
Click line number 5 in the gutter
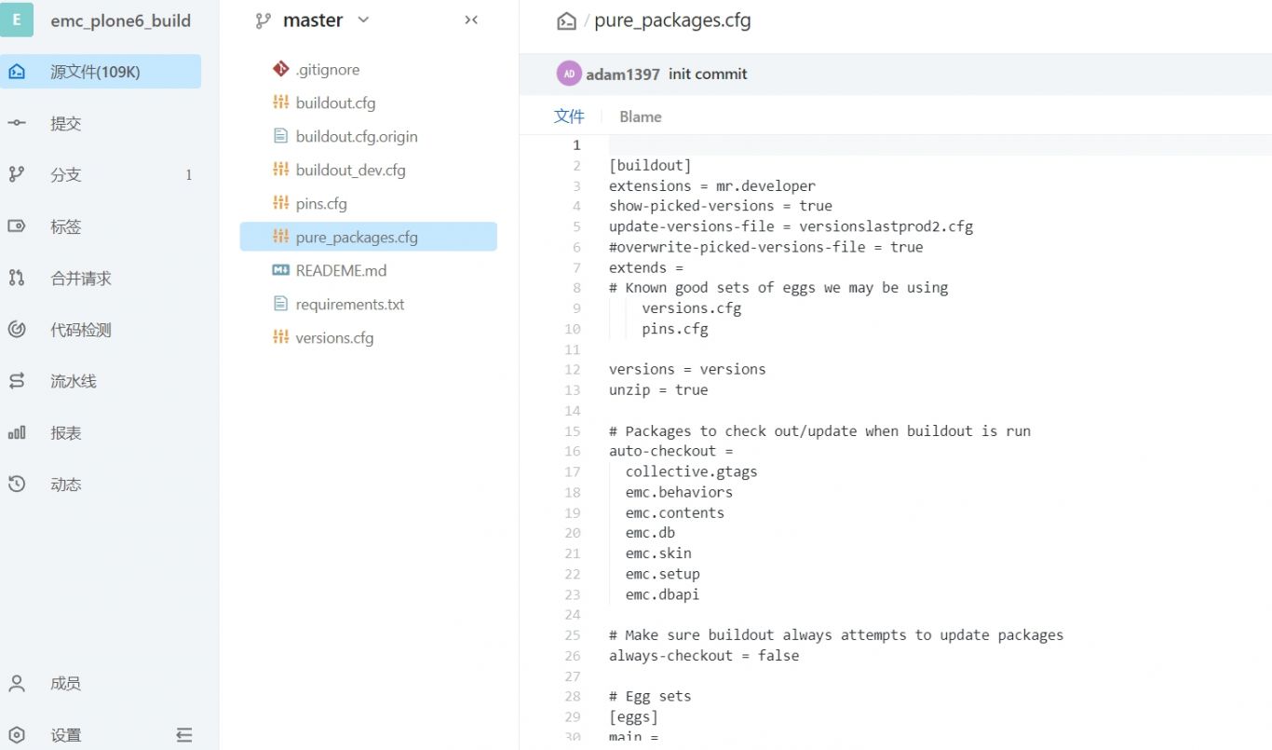(576, 226)
